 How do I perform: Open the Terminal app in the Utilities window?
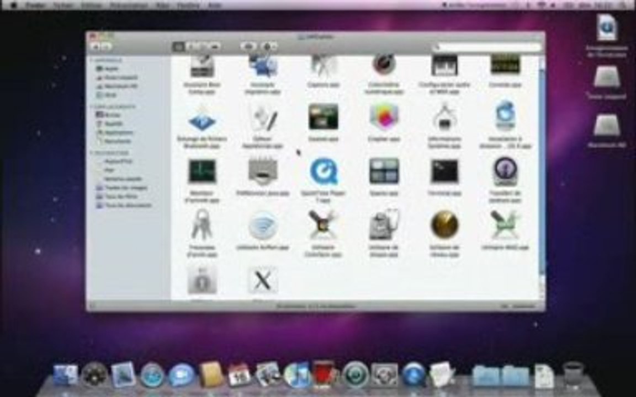(444, 171)
